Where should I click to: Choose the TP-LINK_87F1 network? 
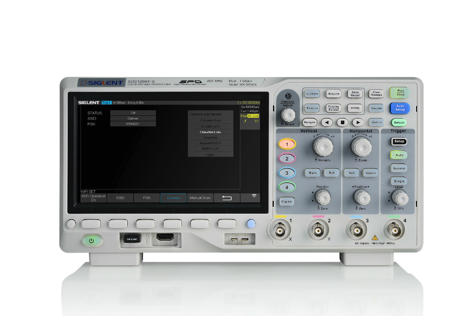coord(211,126)
